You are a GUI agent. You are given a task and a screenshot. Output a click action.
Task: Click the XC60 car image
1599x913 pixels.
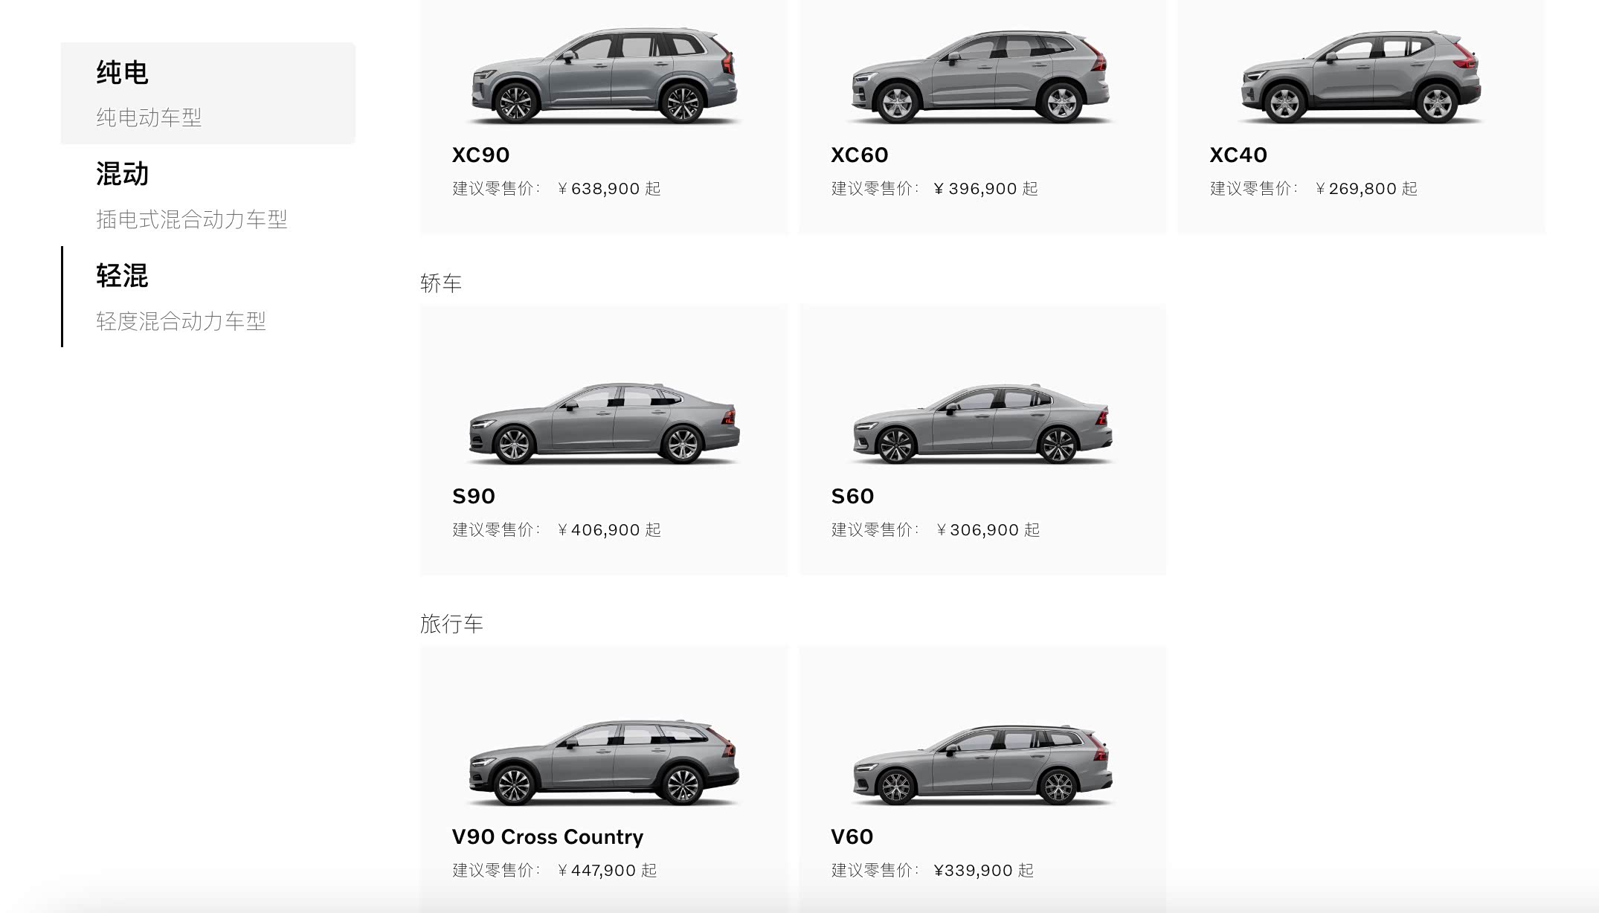tap(982, 76)
